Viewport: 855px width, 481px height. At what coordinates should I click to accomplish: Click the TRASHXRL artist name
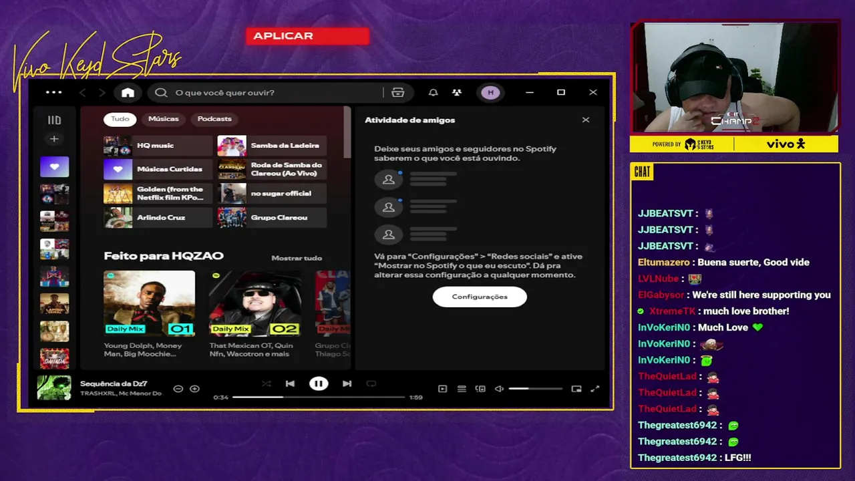pos(98,393)
